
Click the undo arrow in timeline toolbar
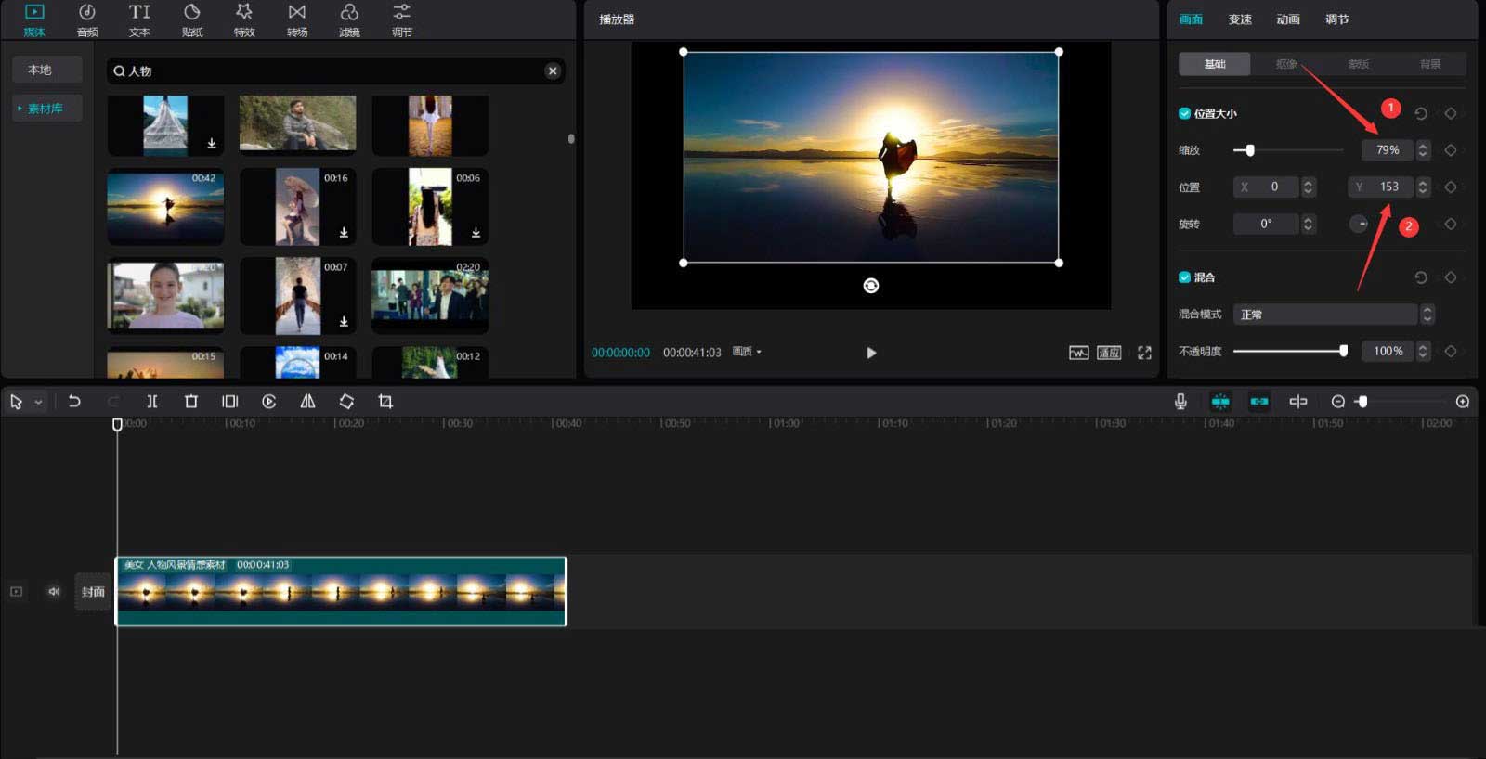74,402
